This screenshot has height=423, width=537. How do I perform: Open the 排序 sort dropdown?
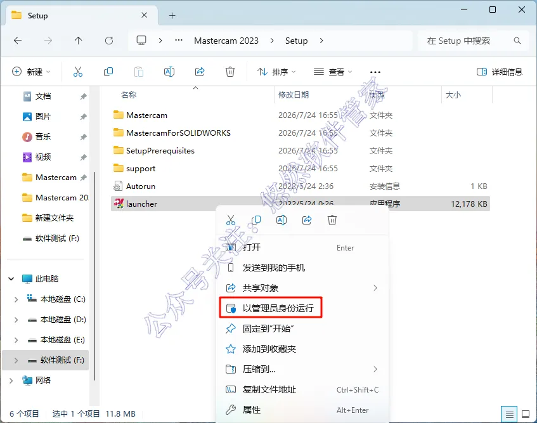[x=276, y=72]
